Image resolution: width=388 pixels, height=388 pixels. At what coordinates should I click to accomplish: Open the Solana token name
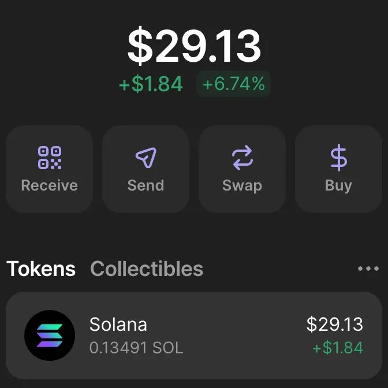[x=118, y=324]
